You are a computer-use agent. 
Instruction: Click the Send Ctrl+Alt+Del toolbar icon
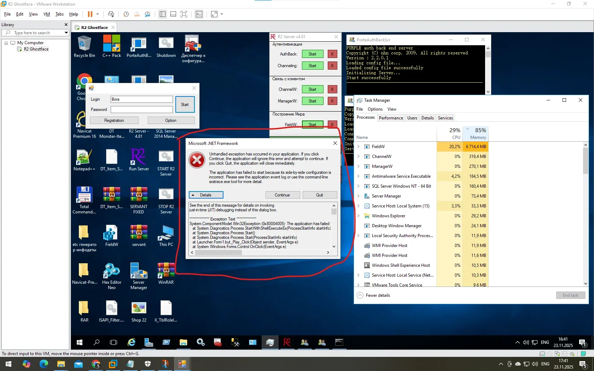pos(111,14)
